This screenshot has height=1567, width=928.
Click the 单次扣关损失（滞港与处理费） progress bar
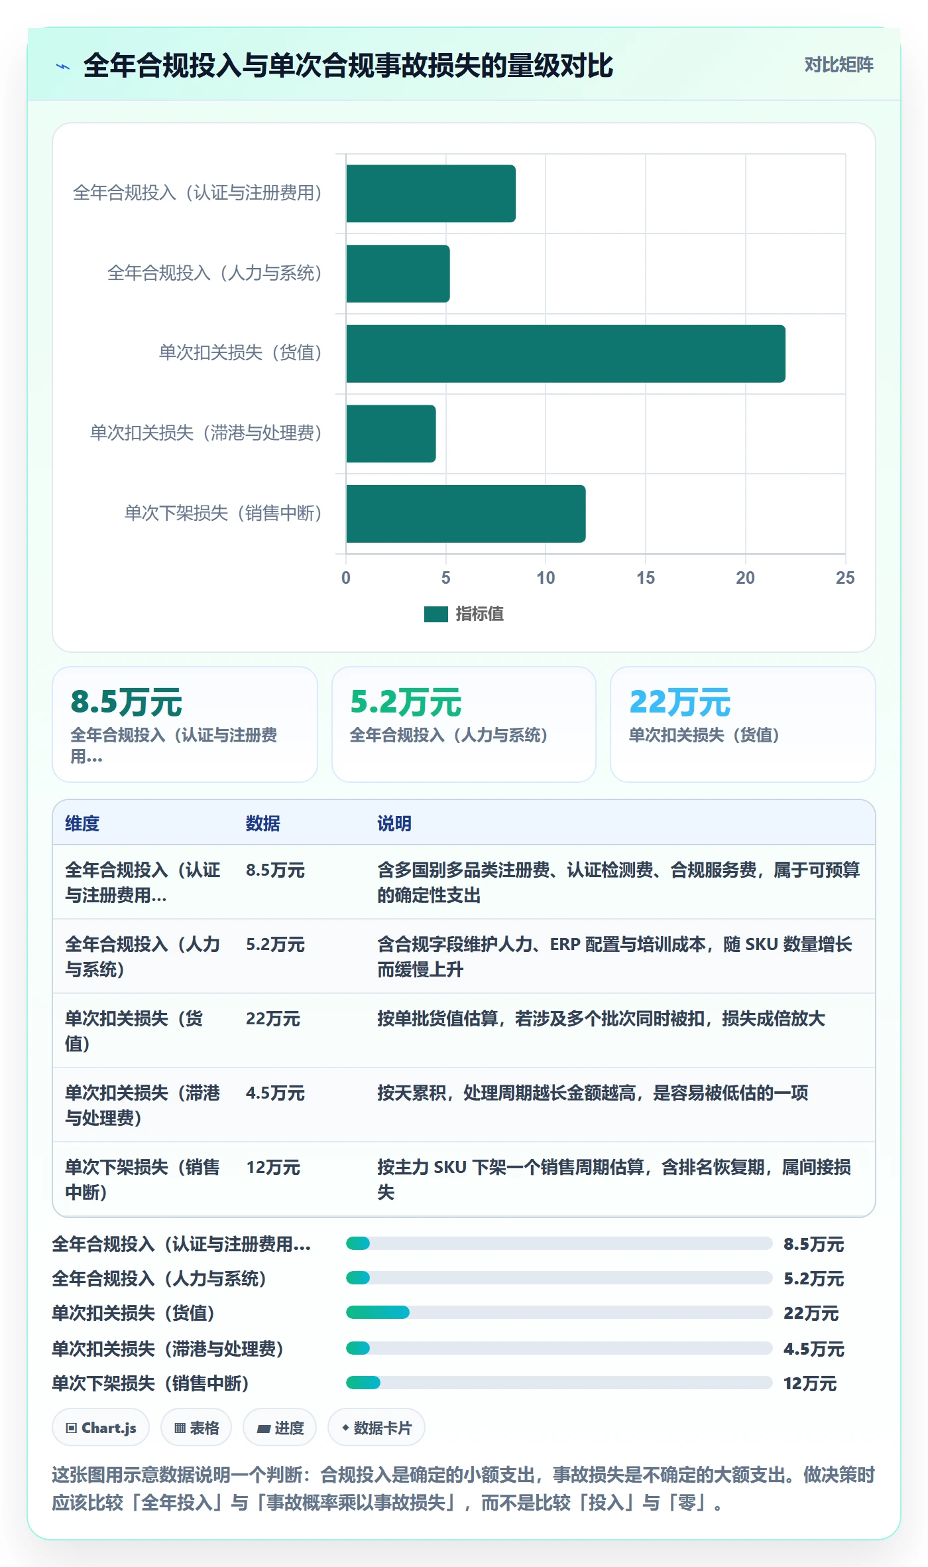point(559,1348)
